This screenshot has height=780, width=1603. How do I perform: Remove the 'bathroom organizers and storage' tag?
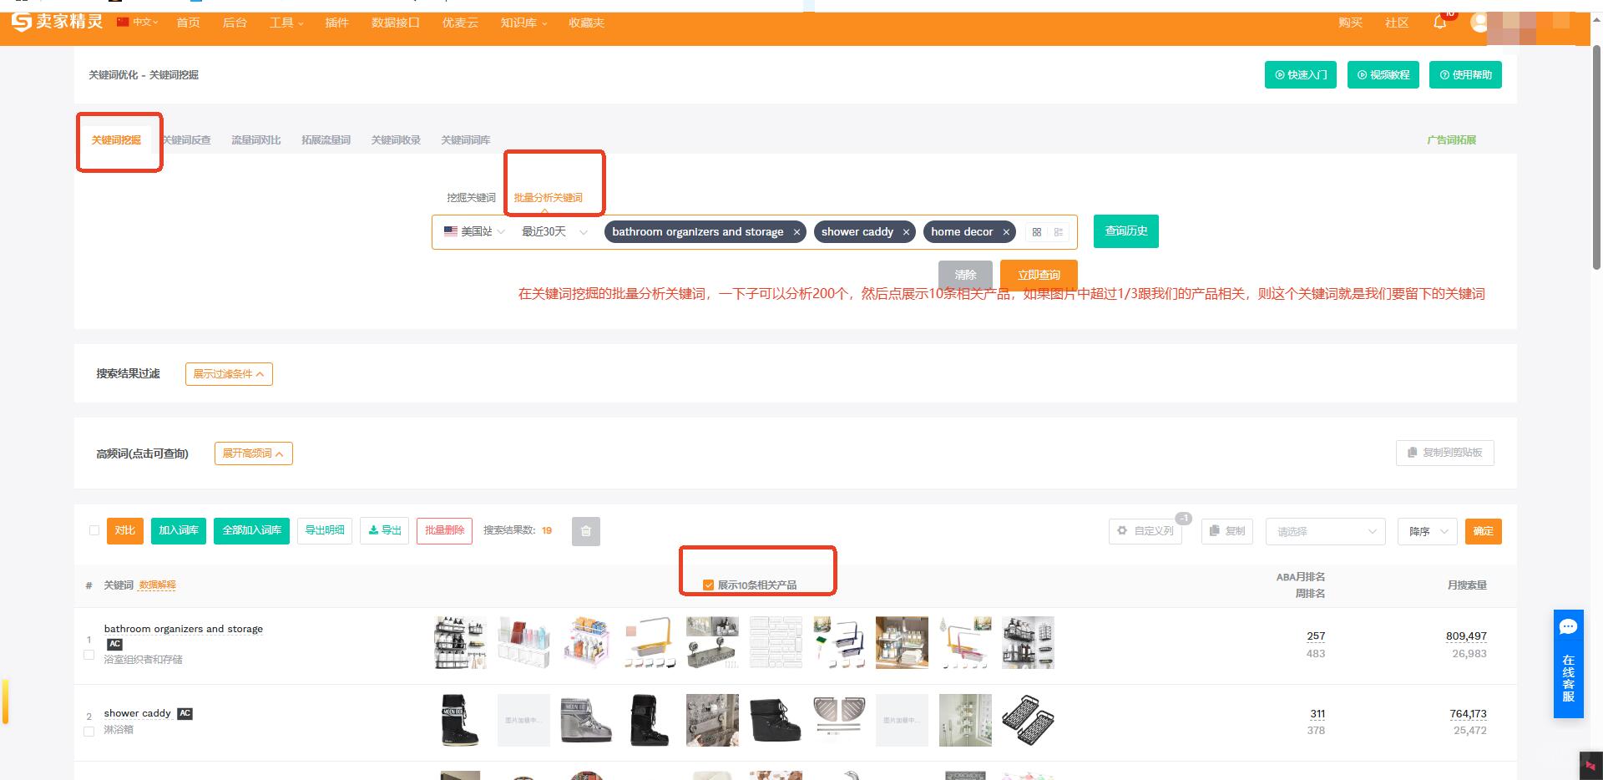(x=796, y=232)
